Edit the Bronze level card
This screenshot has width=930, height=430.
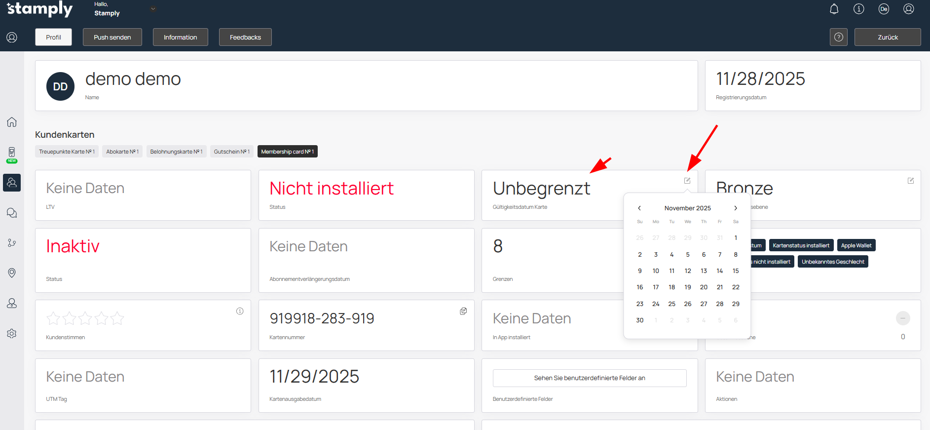pyautogui.click(x=911, y=181)
